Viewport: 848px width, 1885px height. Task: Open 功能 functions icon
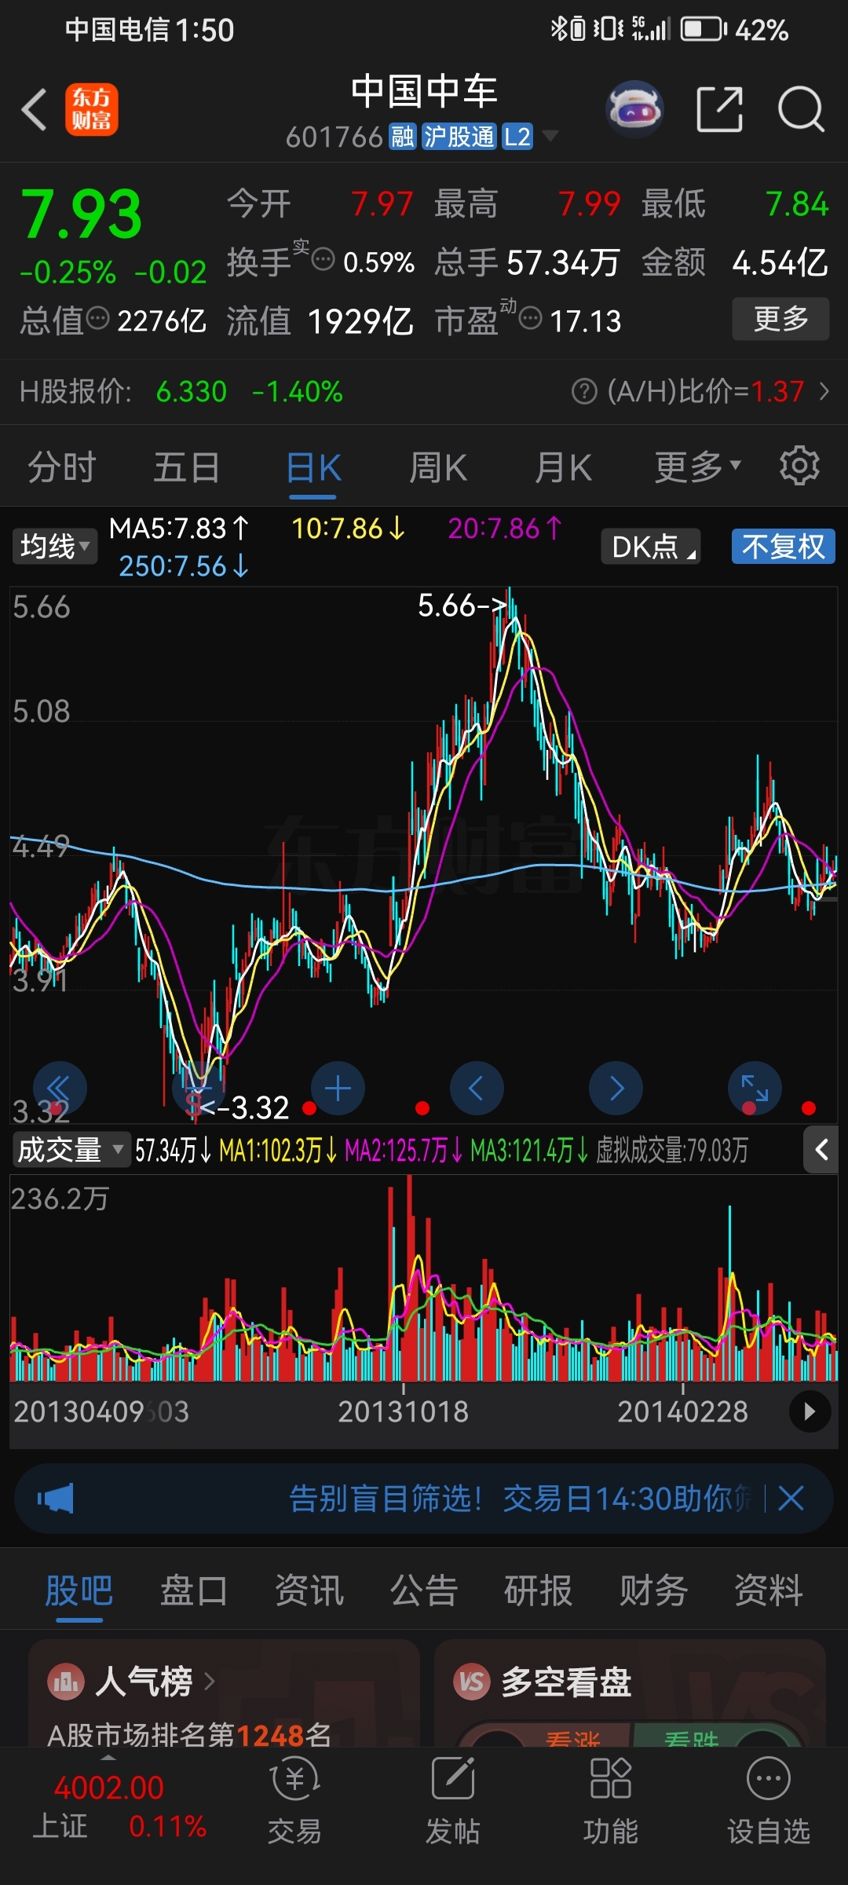610,1800
